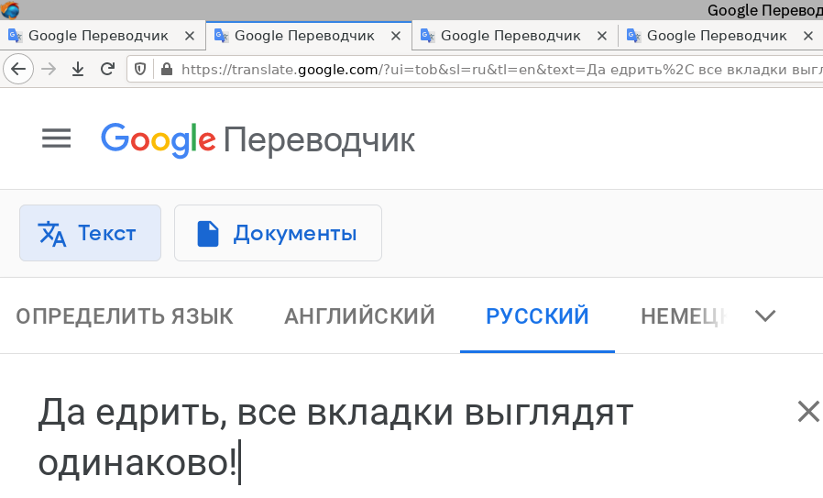The image size is (823, 498).
Task: Click the URL address bar
Action: 499,70
